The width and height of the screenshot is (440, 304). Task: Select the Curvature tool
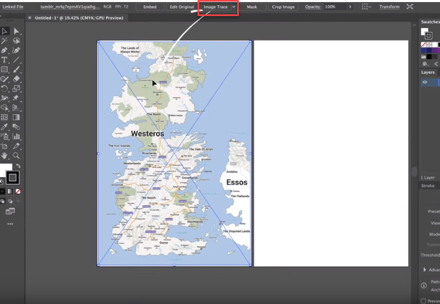tap(16, 50)
